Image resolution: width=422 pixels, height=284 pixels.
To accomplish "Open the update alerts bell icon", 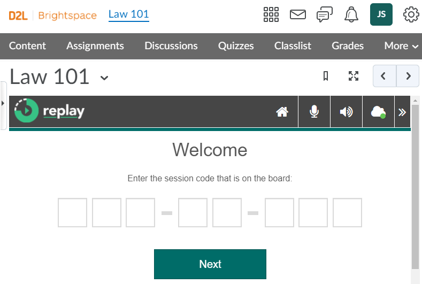I will 351,14.
